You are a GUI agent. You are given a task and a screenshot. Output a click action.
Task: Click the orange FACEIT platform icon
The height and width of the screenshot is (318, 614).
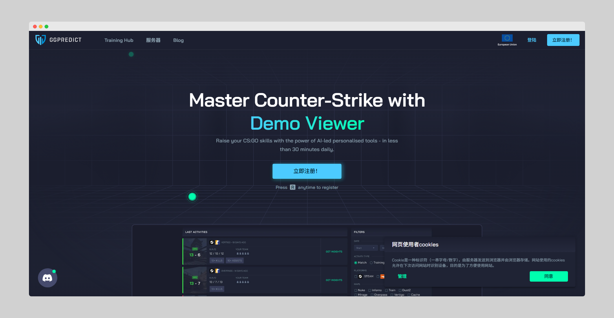click(382, 276)
